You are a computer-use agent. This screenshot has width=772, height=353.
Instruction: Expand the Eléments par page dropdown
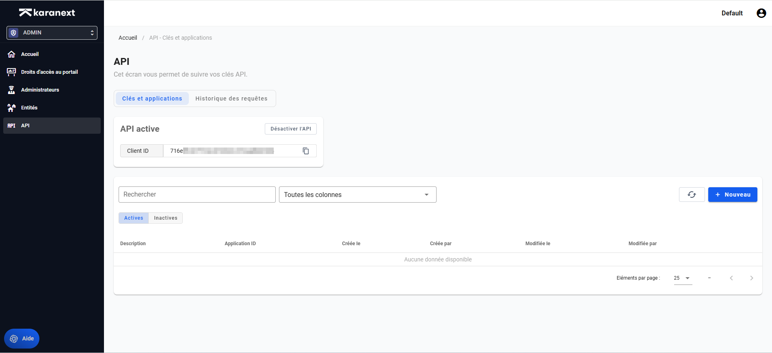click(683, 278)
